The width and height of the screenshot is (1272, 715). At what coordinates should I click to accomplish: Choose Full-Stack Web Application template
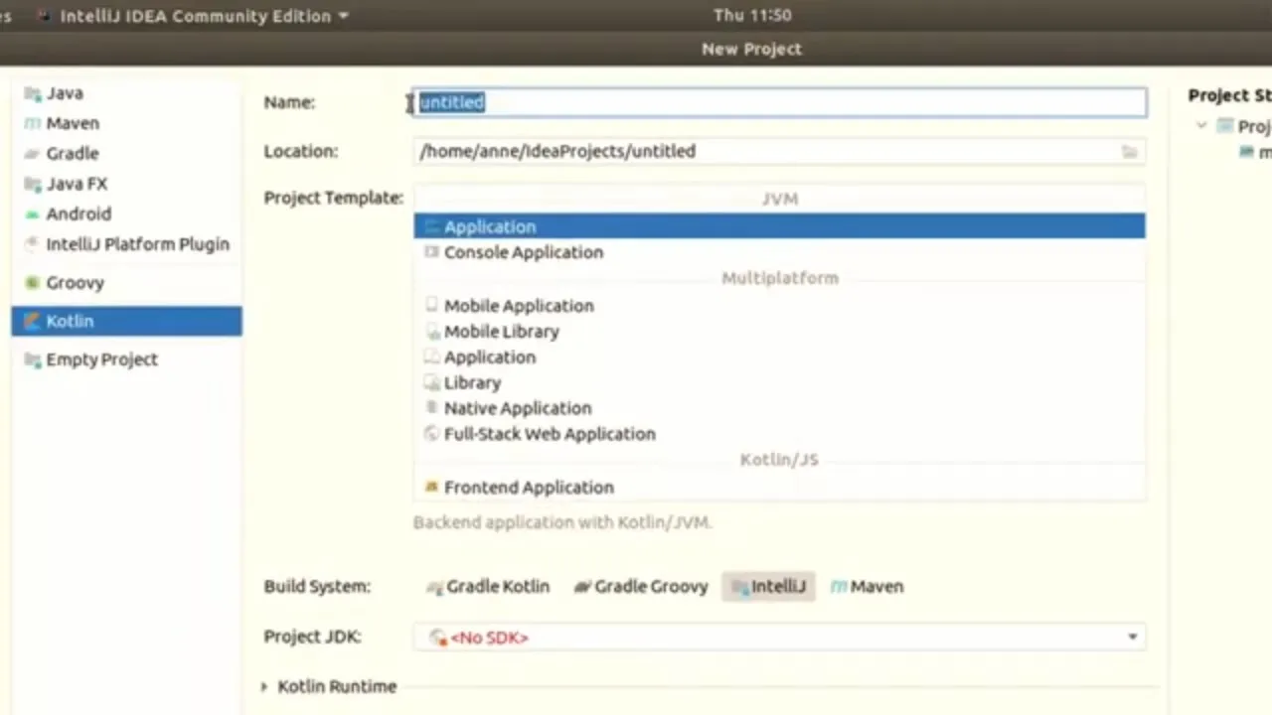pos(779,434)
